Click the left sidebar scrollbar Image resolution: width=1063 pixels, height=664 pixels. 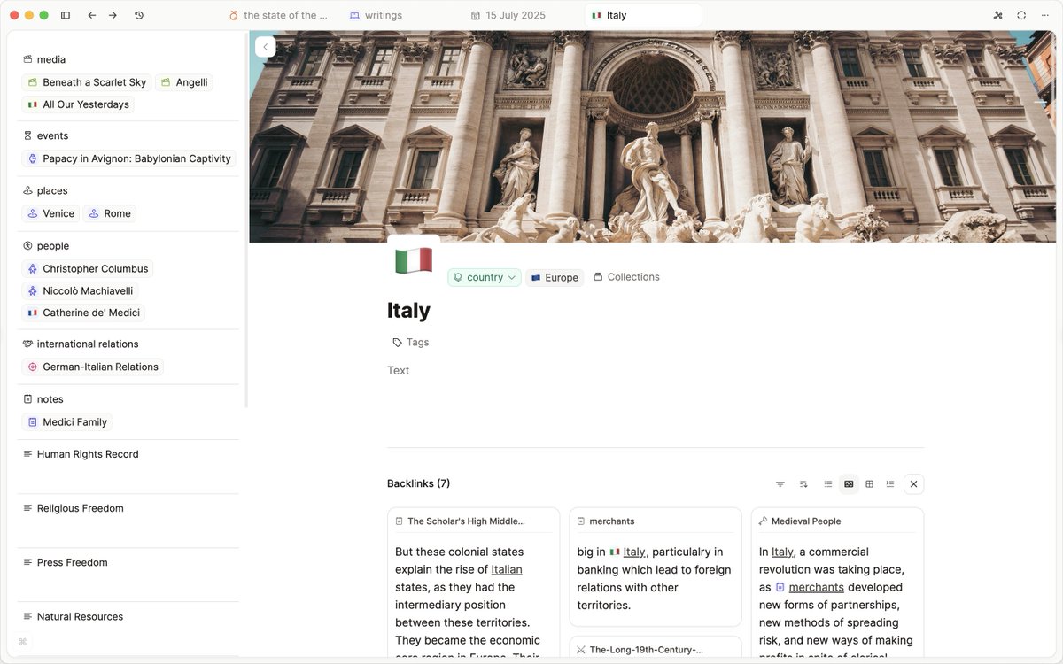[x=246, y=220]
